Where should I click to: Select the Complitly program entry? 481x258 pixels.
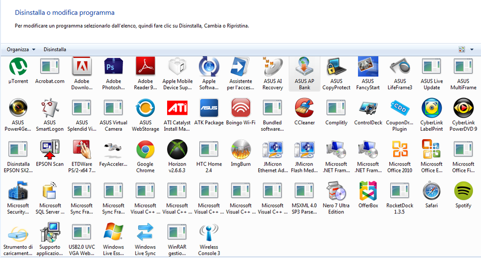point(336,112)
